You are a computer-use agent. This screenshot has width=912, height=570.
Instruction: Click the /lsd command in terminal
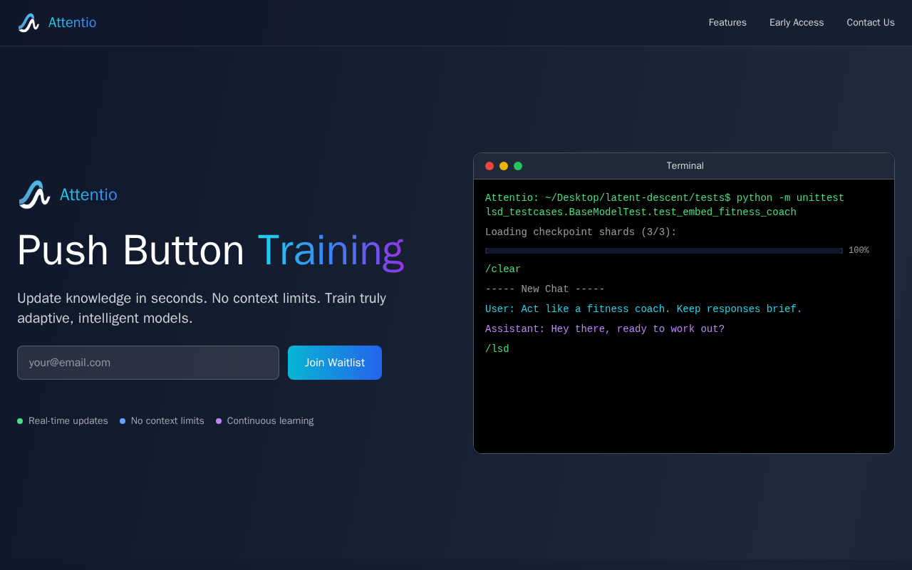point(497,349)
